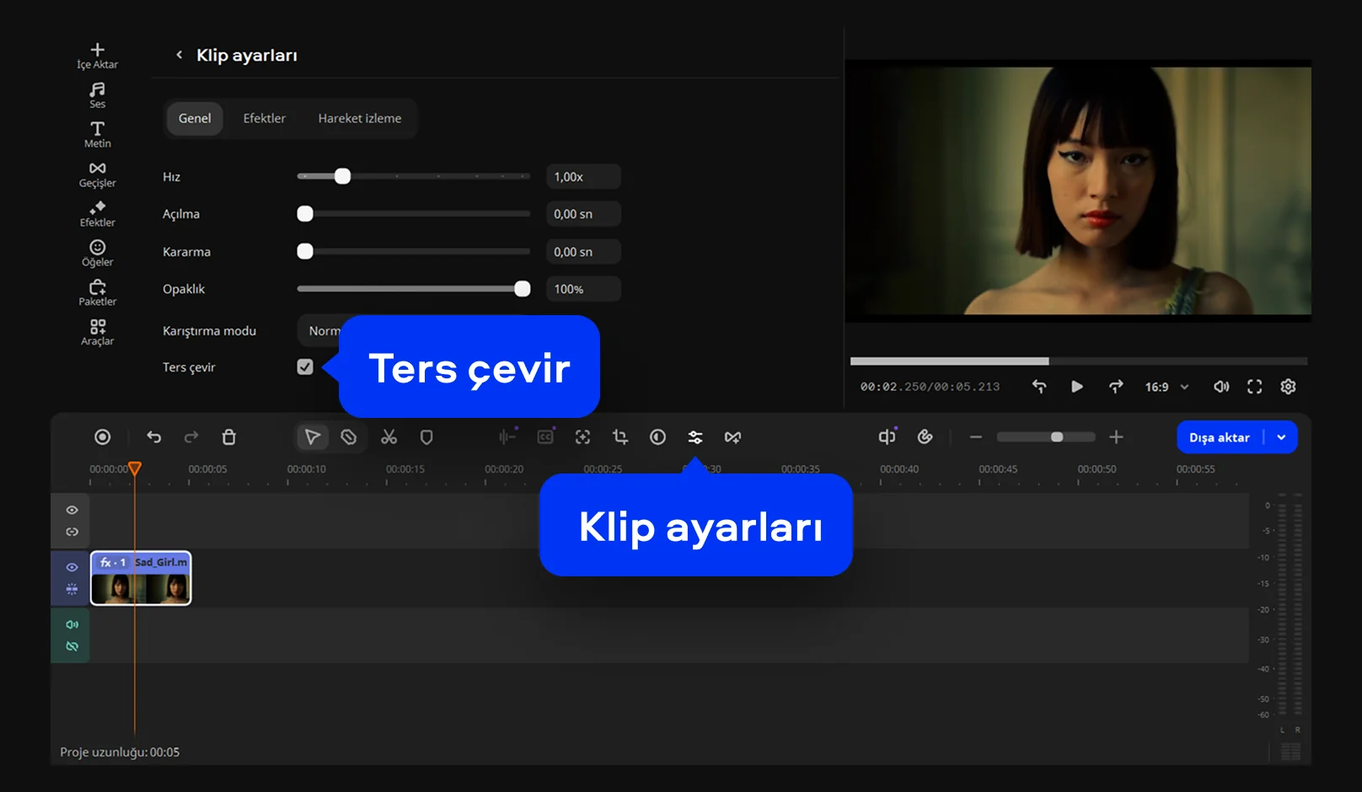Uncheck the Ters çevir checkbox

305,367
